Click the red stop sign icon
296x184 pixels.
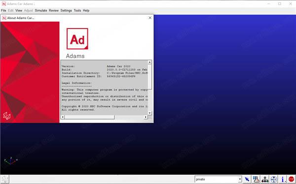click(x=291, y=179)
